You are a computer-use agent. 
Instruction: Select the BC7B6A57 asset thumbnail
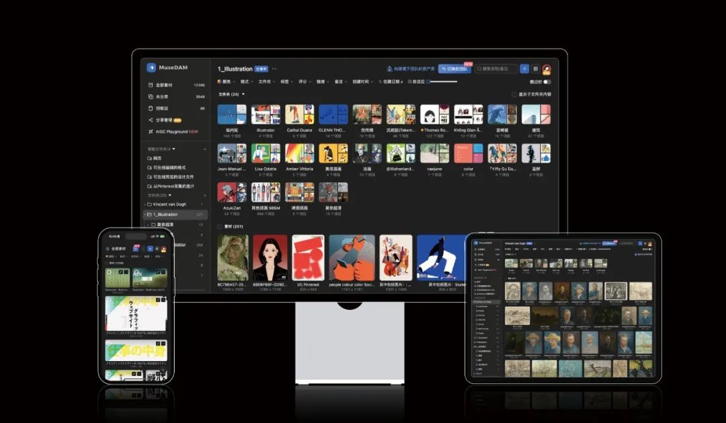pos(233,258)
